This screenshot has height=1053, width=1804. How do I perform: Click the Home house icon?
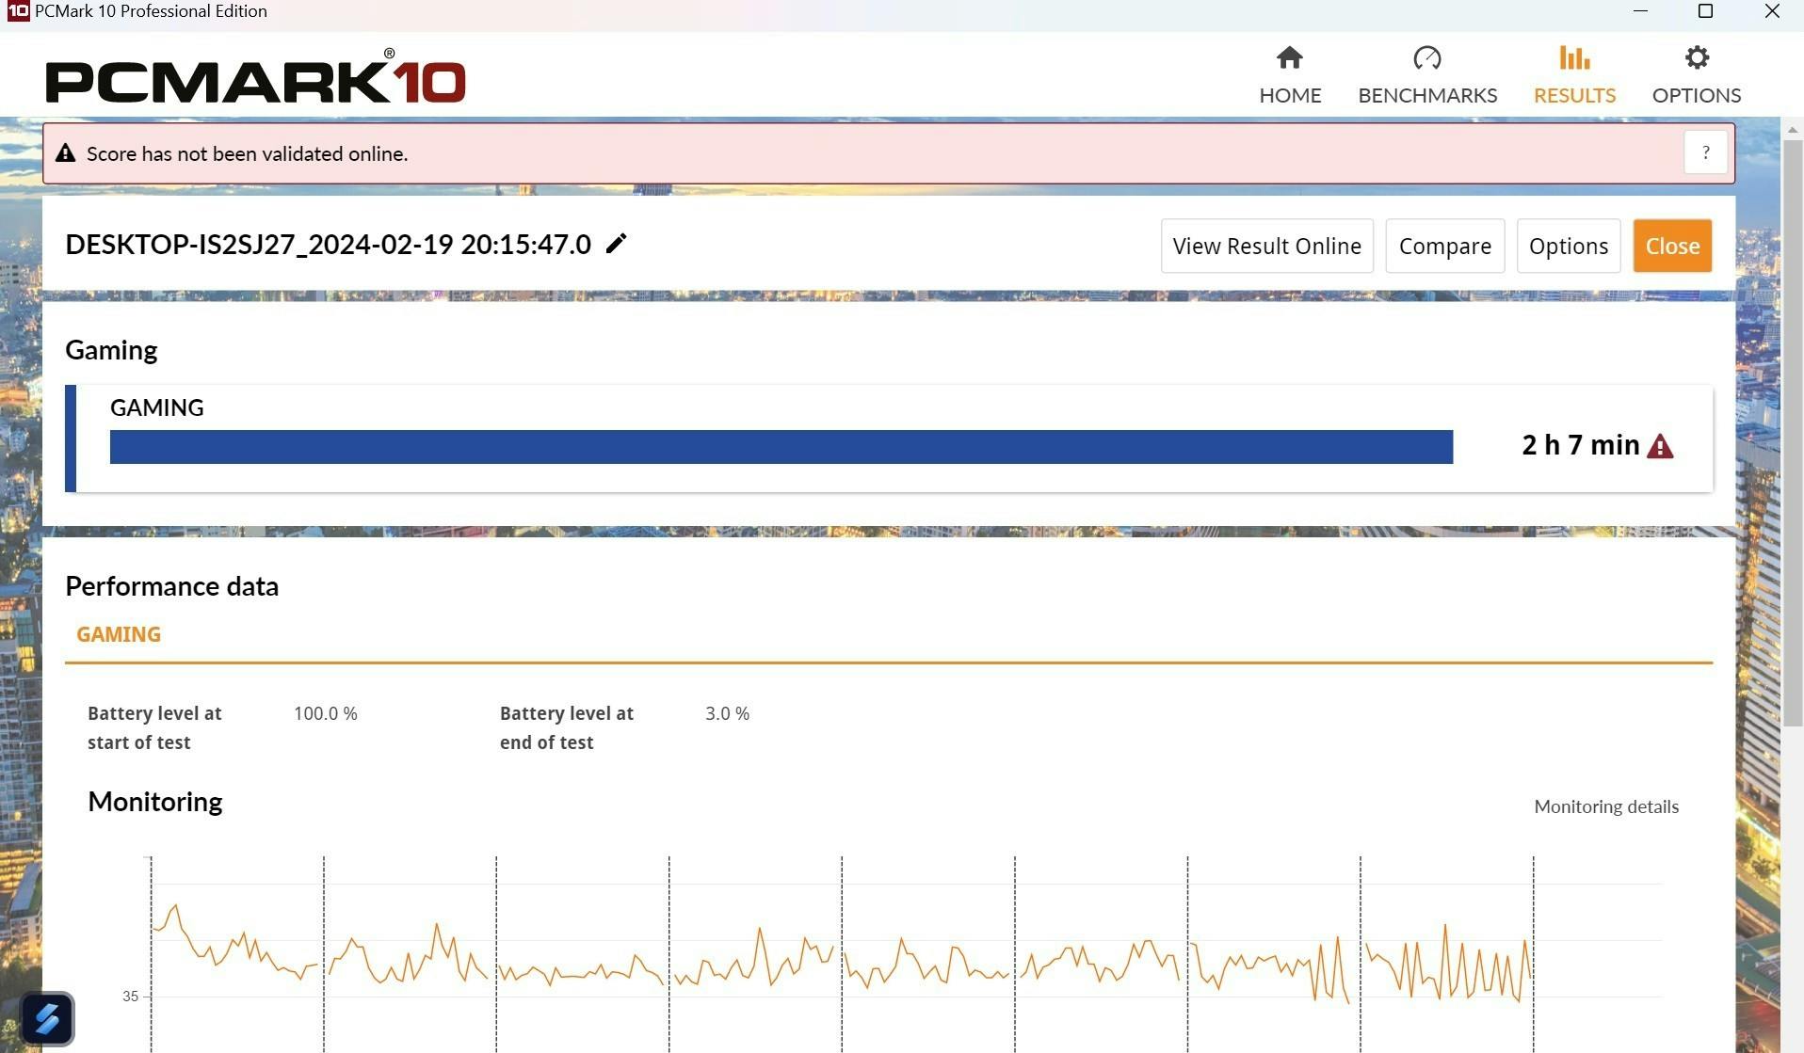1289,58
